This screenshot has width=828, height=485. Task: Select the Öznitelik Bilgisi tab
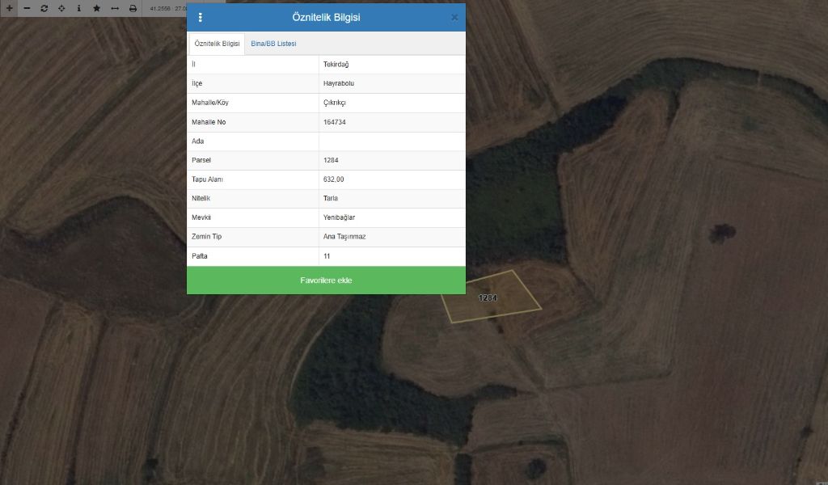(217, 44)
